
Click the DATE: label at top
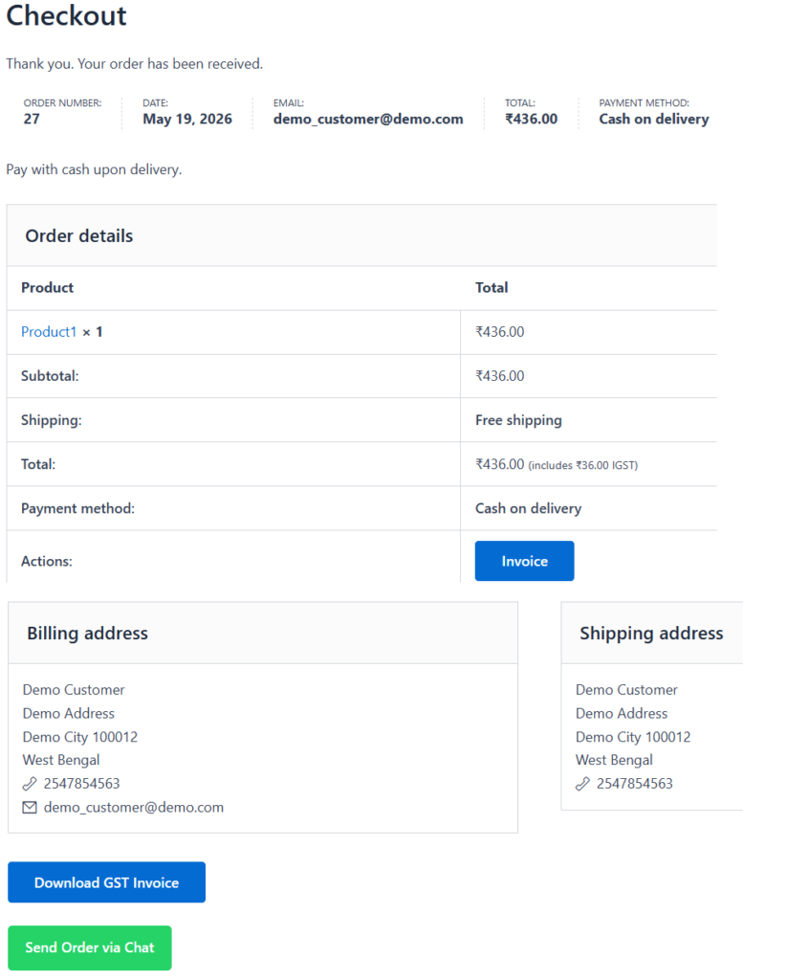click(x=156, y=103)
